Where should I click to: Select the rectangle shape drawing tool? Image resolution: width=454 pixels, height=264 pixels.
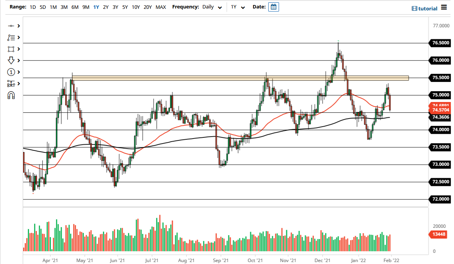11,49
